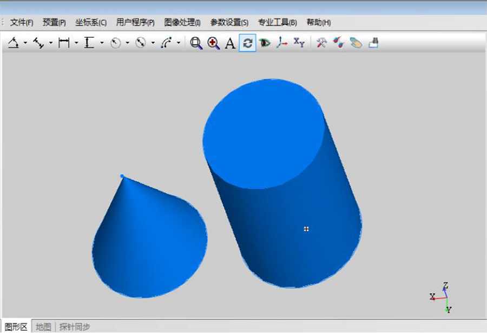Open the 图像处理(I) menu
This screenshot has height=333, width=487.
tap(182, 22)
